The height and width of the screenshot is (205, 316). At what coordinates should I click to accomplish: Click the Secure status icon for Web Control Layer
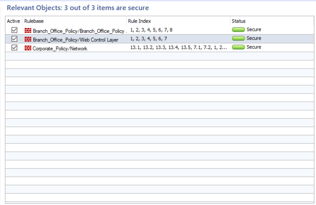(x=238, y=38)
